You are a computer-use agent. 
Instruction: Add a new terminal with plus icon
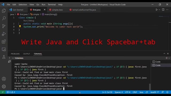(166, 58)
